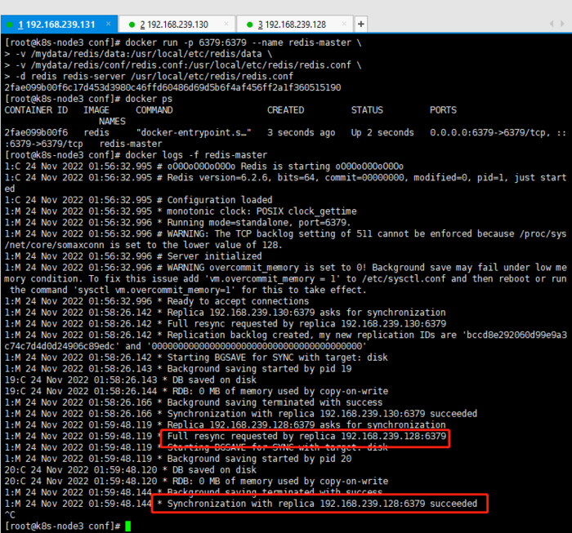The height and width of the screenshot is (533, 572).
Task: Click the green connection status dot on tab 3
Action: pos(250,24)
